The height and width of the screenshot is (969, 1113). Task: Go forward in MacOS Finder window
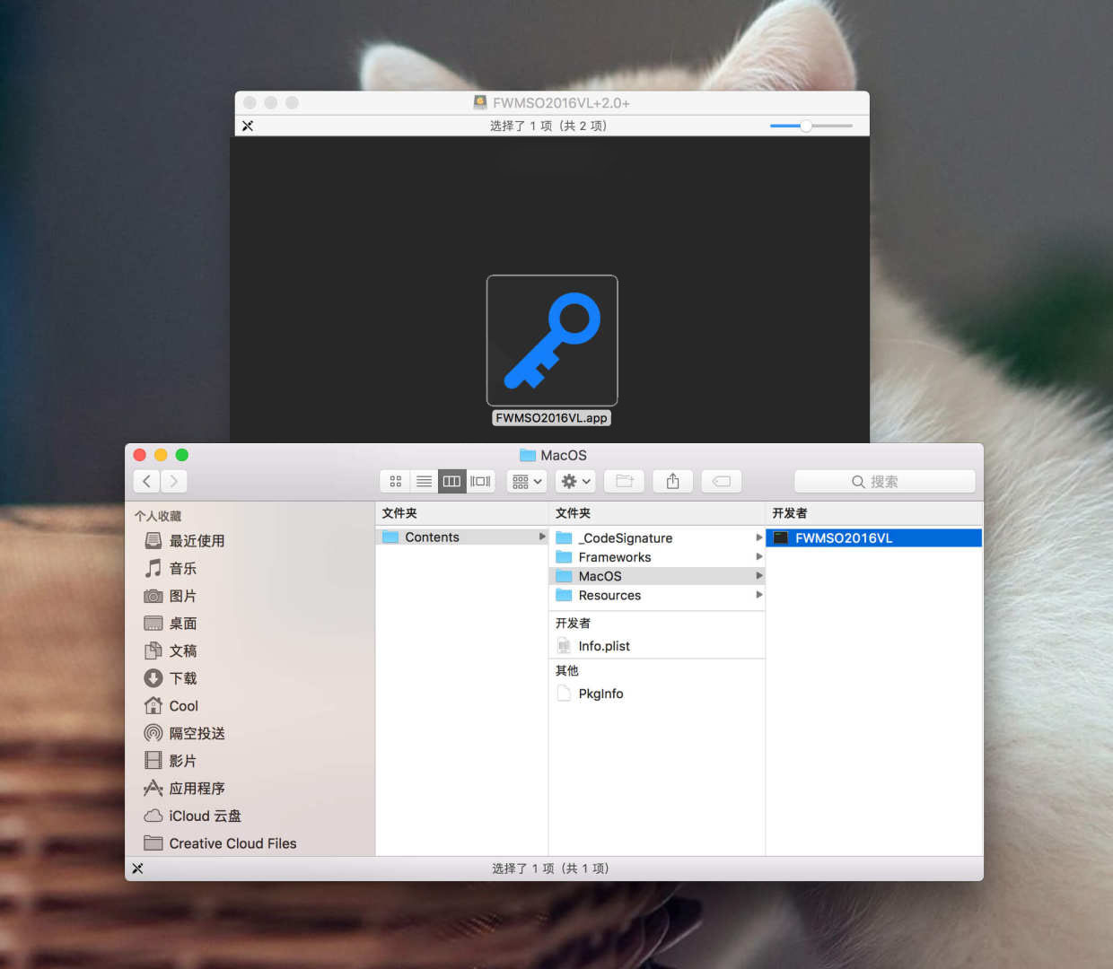[174, 481]
